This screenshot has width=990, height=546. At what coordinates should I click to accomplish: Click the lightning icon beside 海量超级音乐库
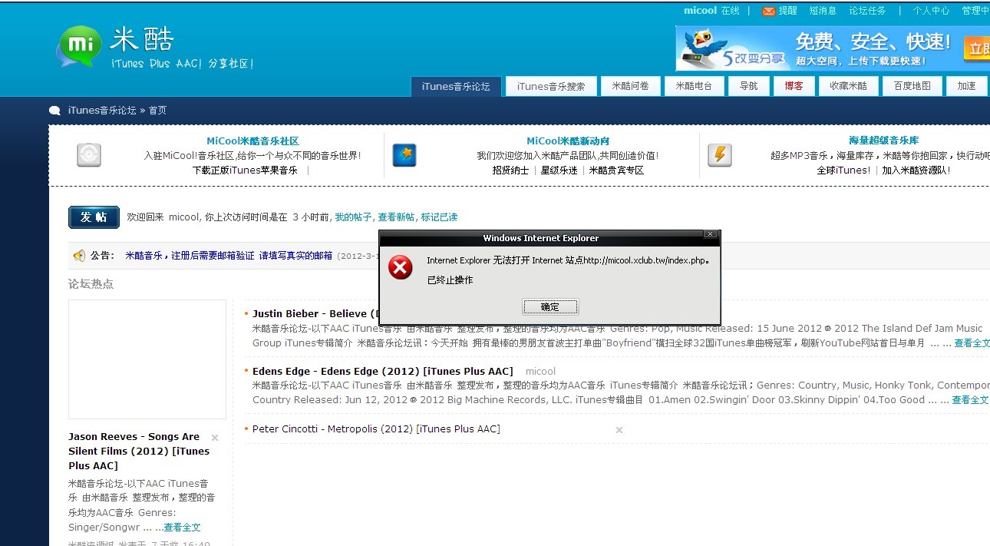point(720,155)
